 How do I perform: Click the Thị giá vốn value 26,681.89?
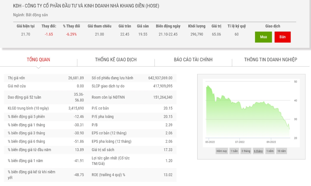click(76, 78)
